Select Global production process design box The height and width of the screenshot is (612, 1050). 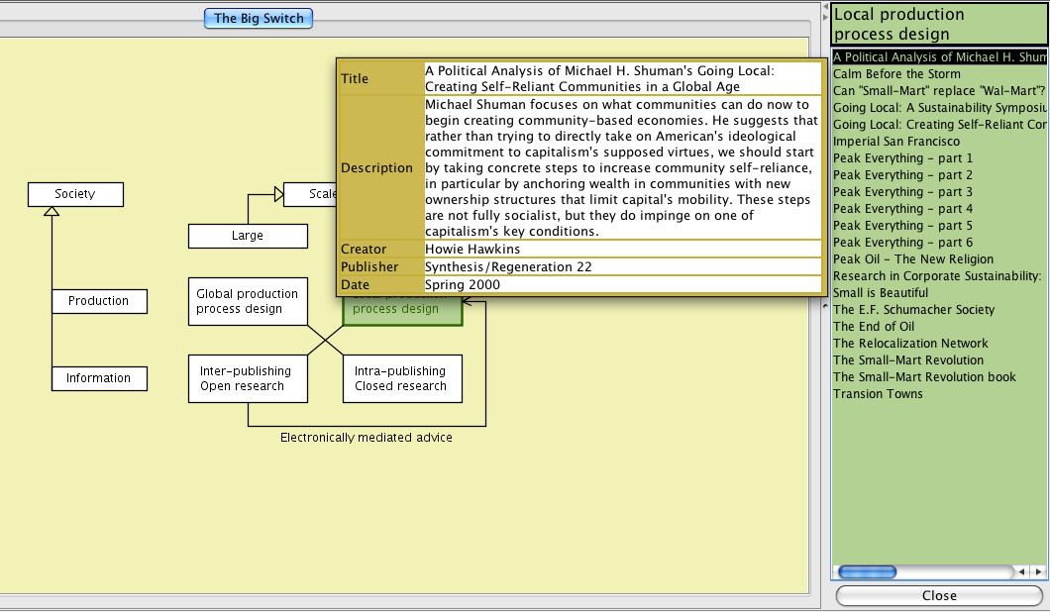248,301
